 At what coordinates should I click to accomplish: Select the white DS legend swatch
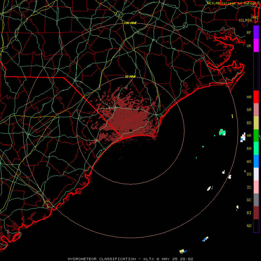click(x=256, y=174)
